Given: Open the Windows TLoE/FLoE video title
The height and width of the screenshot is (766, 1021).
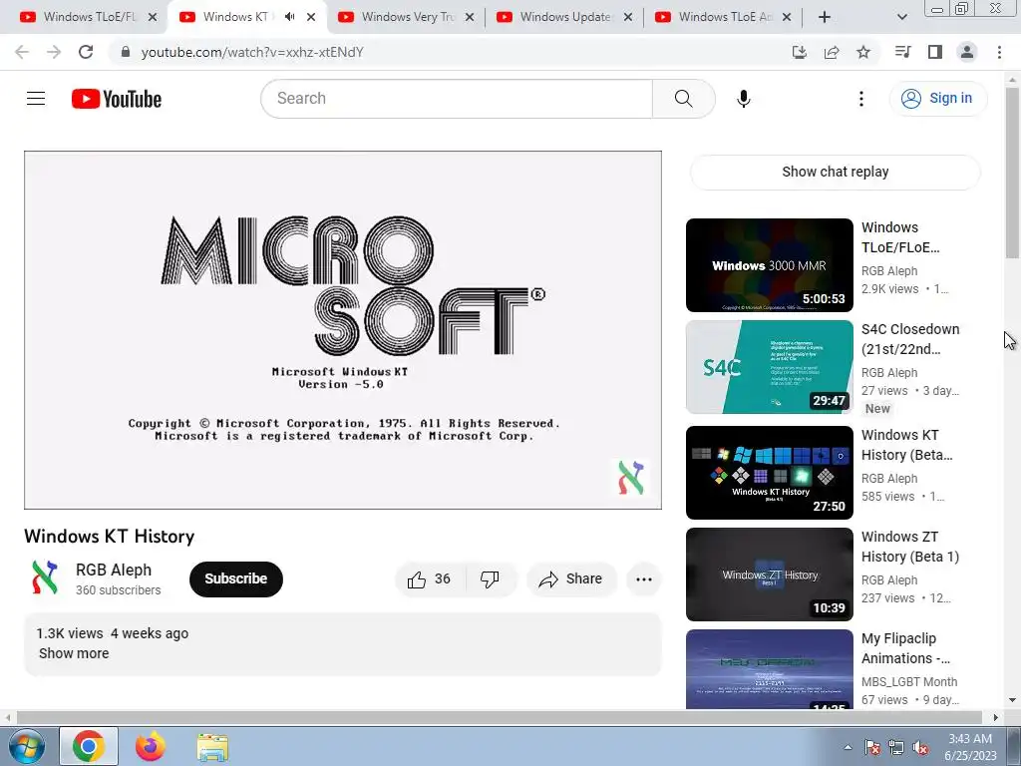Looking at the screenshot, I should click(x=900, y=237).
